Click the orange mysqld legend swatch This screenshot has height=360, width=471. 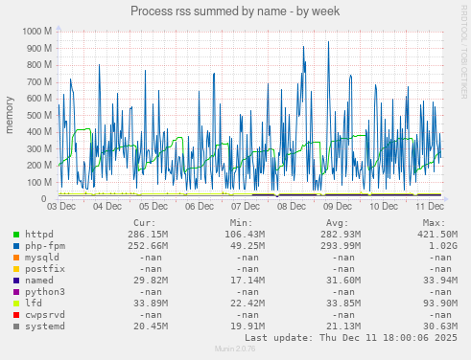click(x=16, y=258)
